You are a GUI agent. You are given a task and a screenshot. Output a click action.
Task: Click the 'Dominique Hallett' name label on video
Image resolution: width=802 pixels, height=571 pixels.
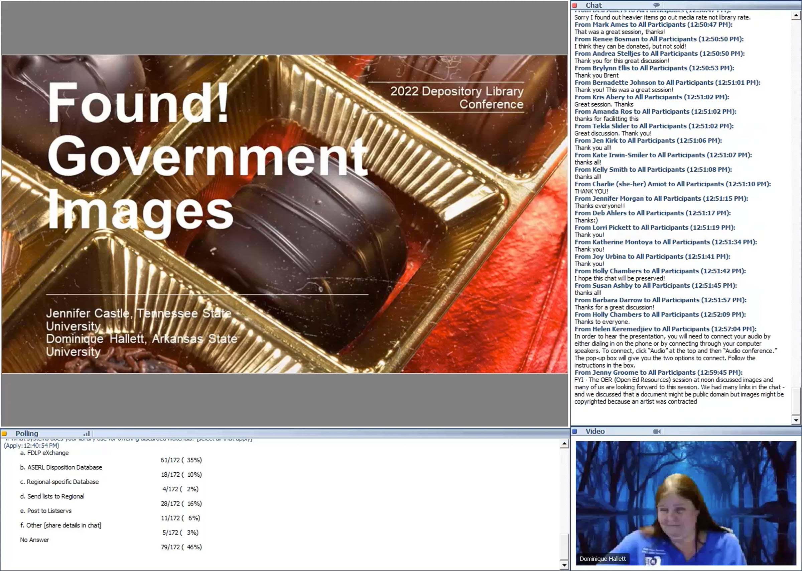click(603, 559)
